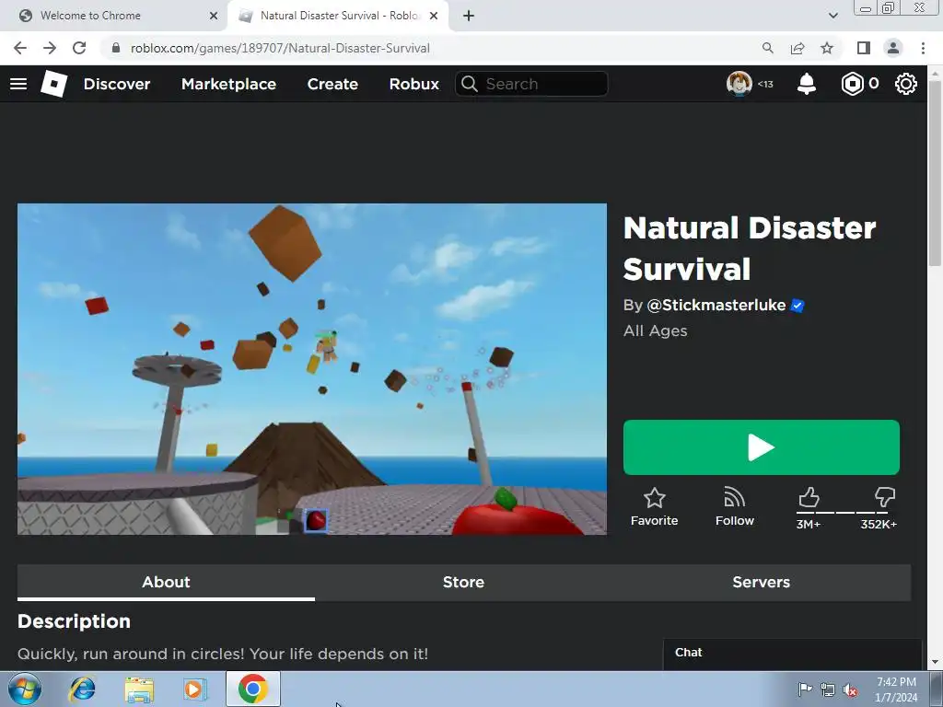Open the notifications bell

coord(807,84)
